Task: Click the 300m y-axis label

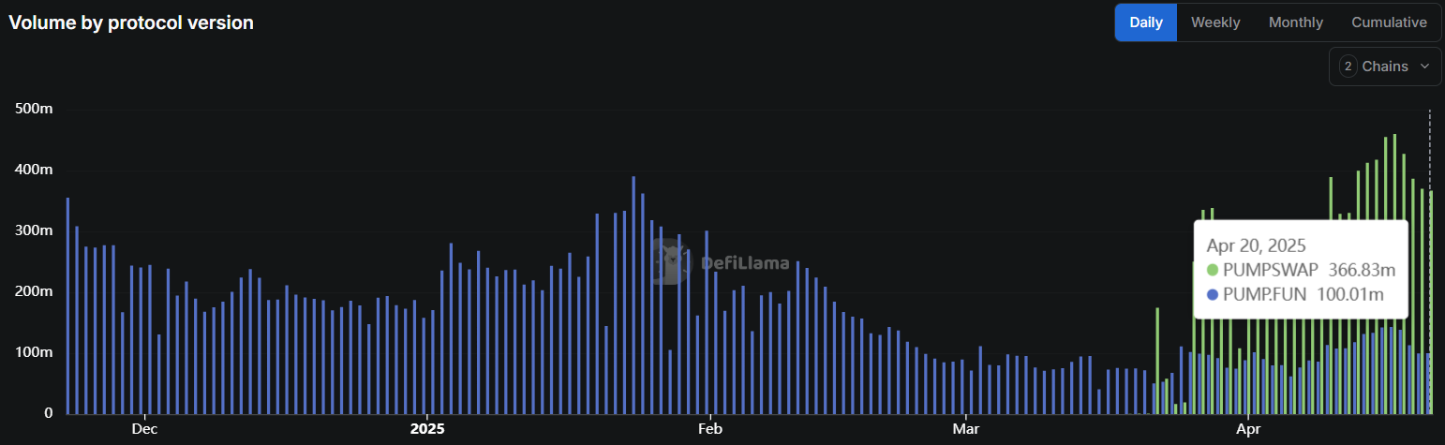Action: [34, 230]
